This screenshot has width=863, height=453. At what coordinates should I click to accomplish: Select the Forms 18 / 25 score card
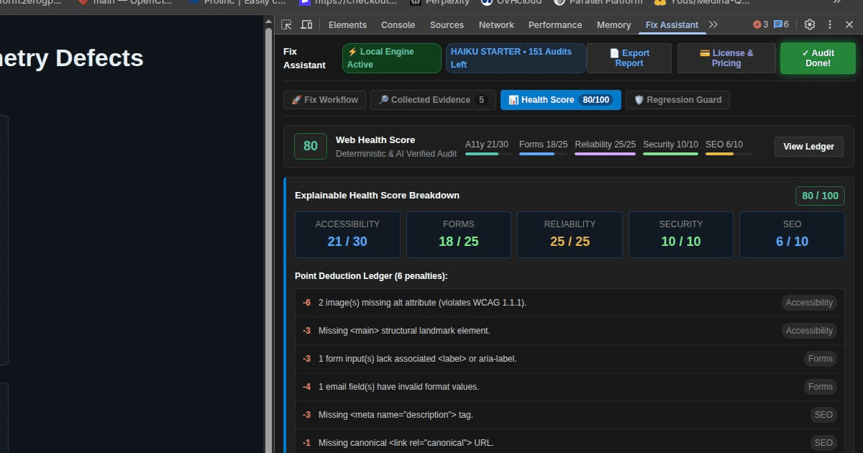coord(459,234)
